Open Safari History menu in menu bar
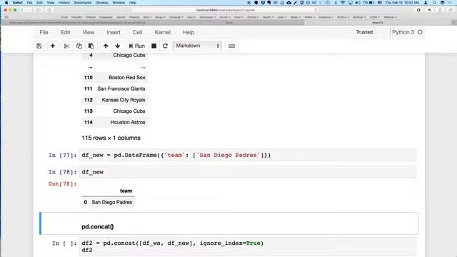457x257 pixels. point(64,3)
